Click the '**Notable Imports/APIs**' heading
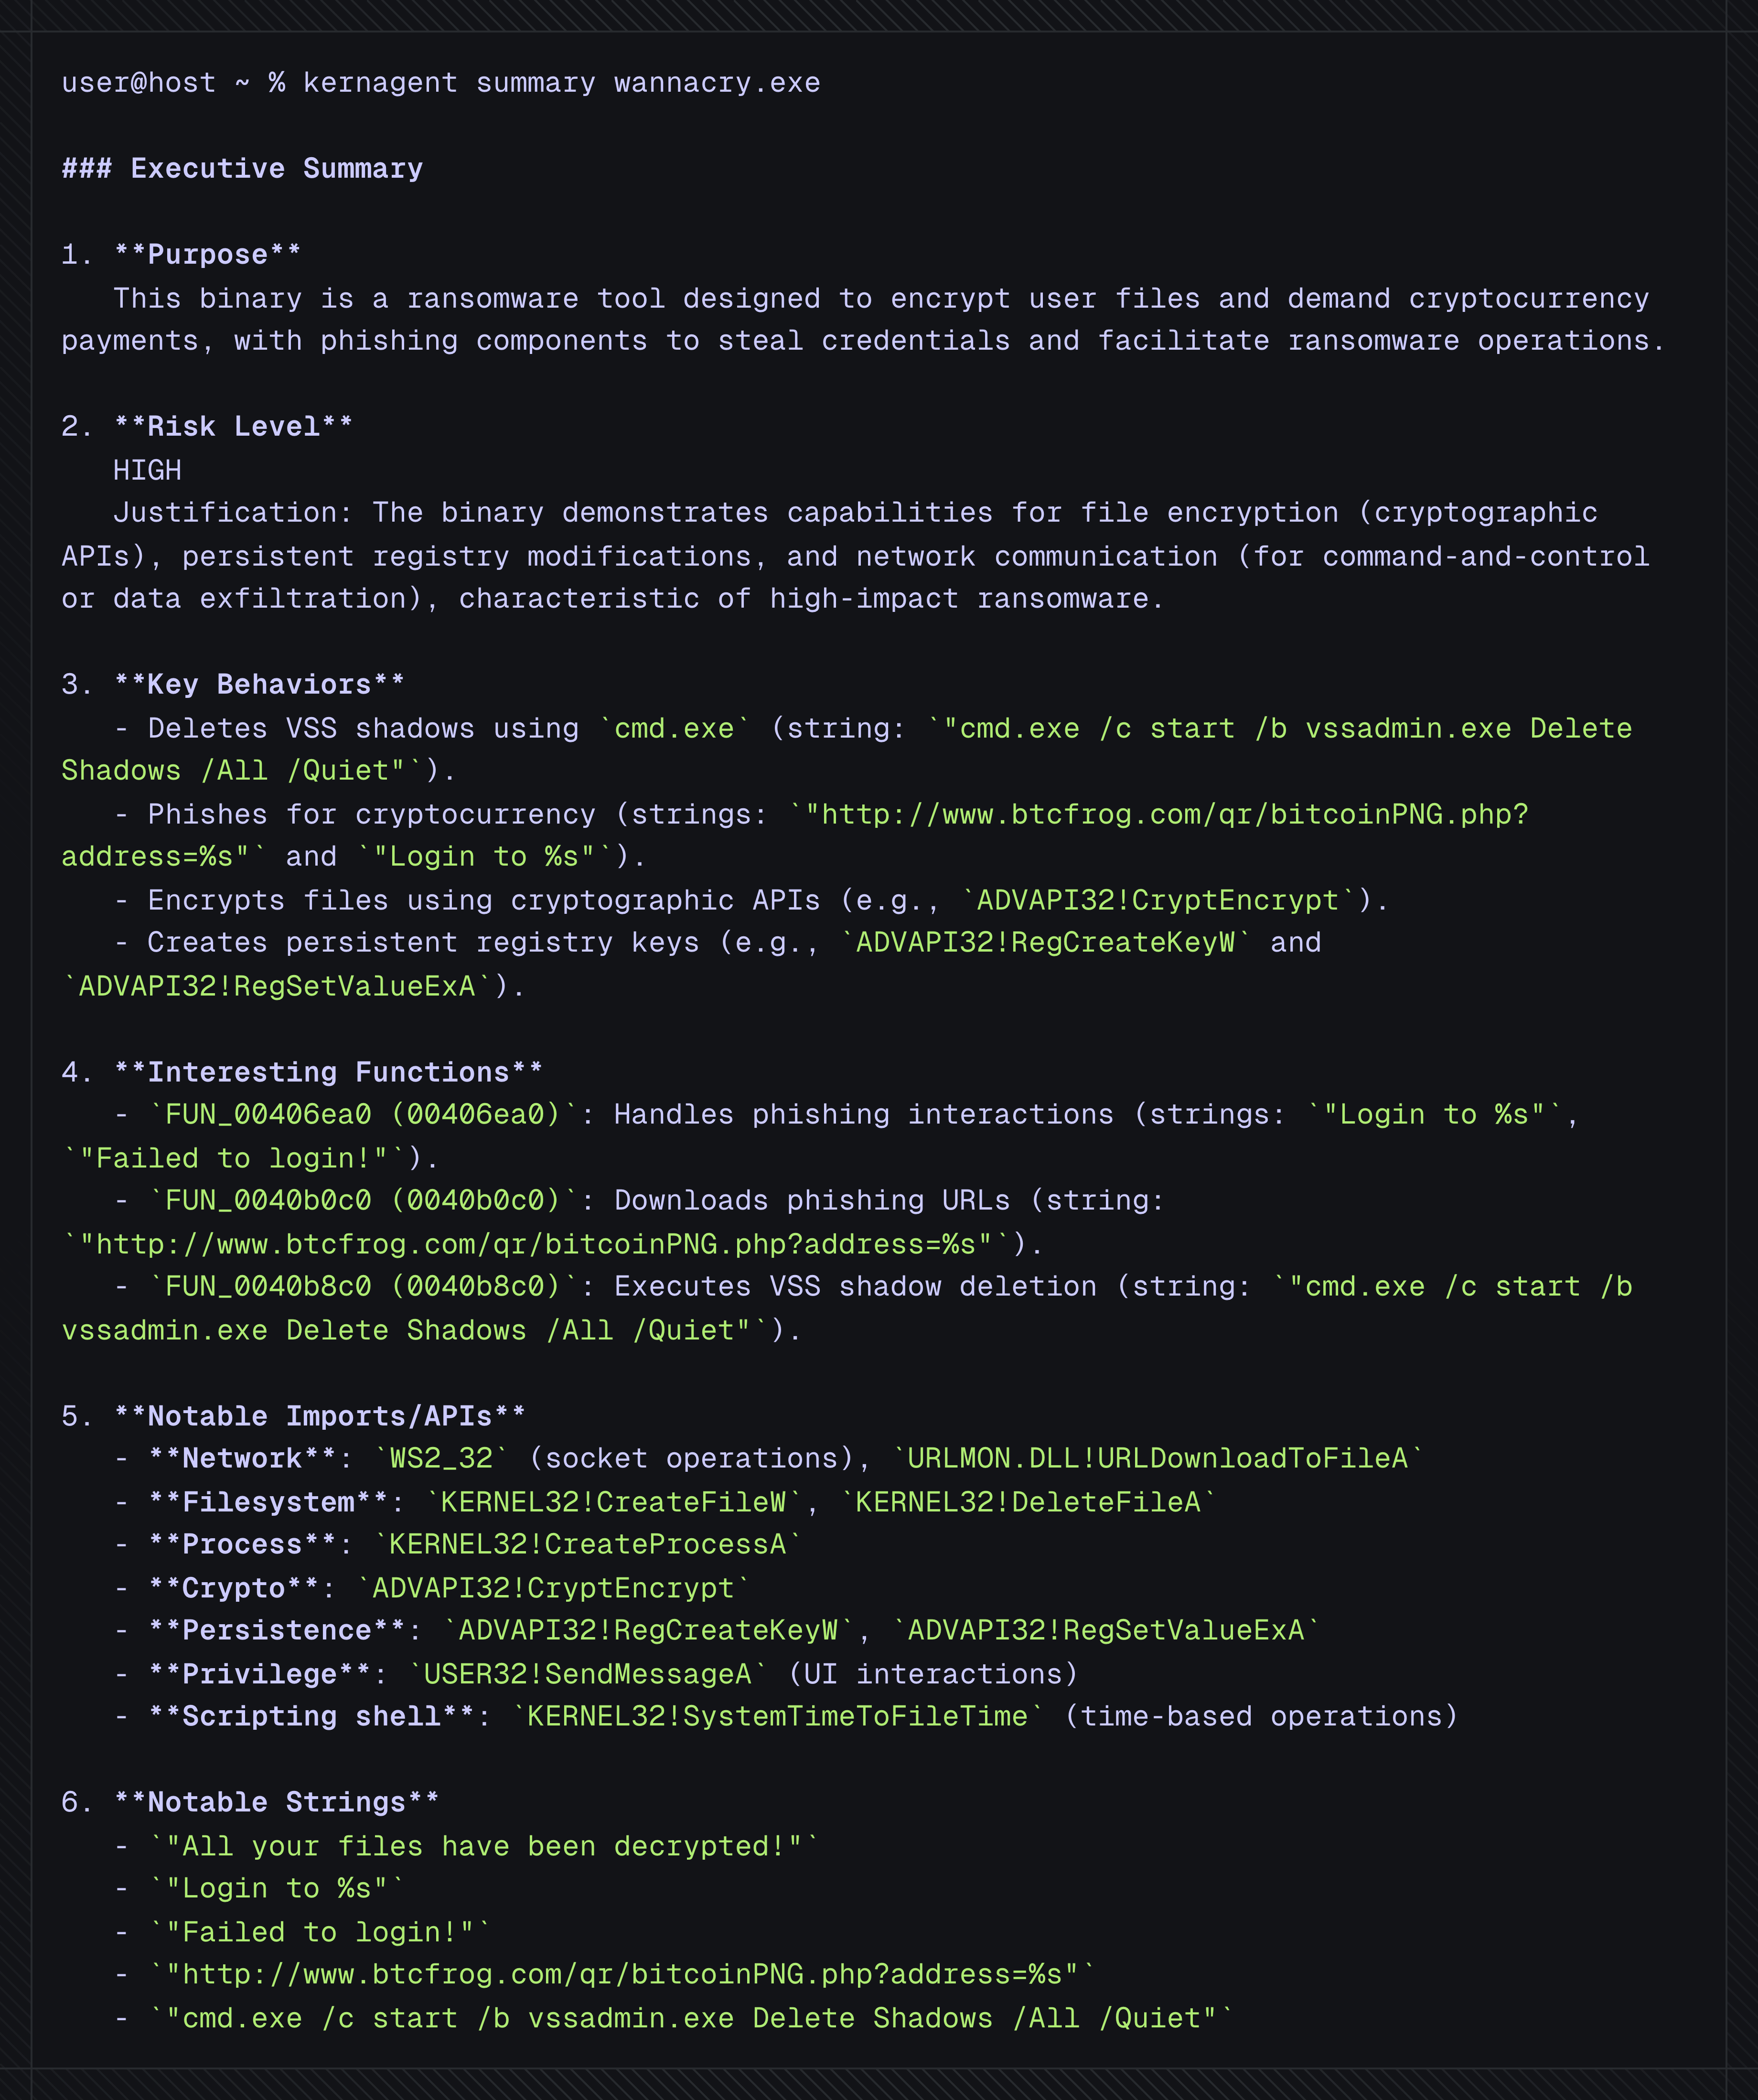Image resolution: width=1758 pixels, height=2100 pixels. click(x=319, y=1417)
